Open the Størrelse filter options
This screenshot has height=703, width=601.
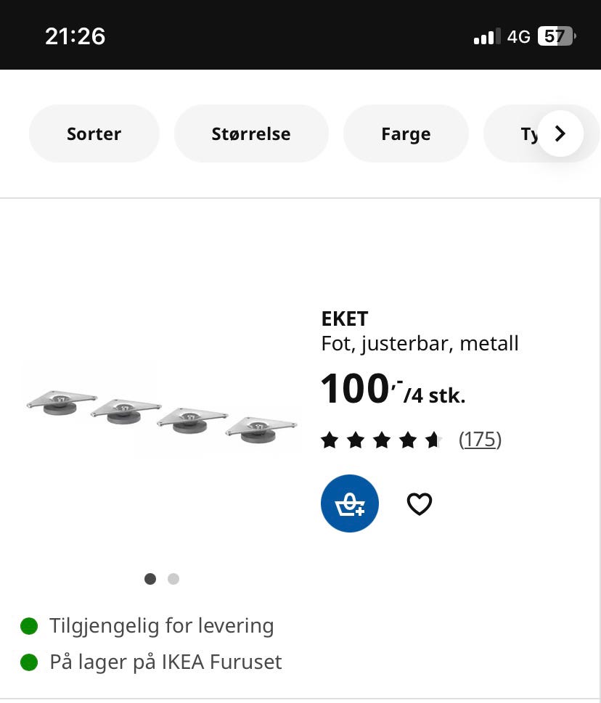[x=251, y=133]
